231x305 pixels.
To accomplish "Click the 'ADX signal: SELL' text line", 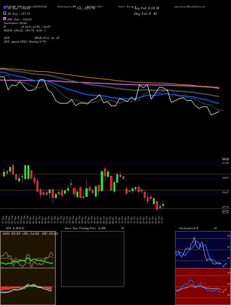I will [25, 42].
